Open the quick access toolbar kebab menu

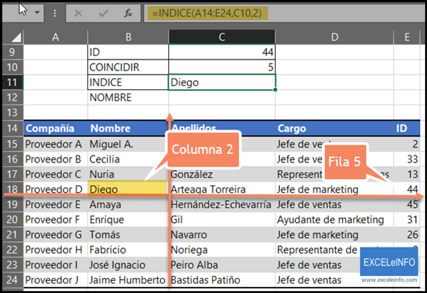pyautogui.click(x=55, y=13)
